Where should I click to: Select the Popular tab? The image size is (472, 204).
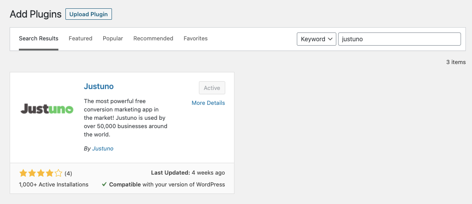[x=113, y=39]
